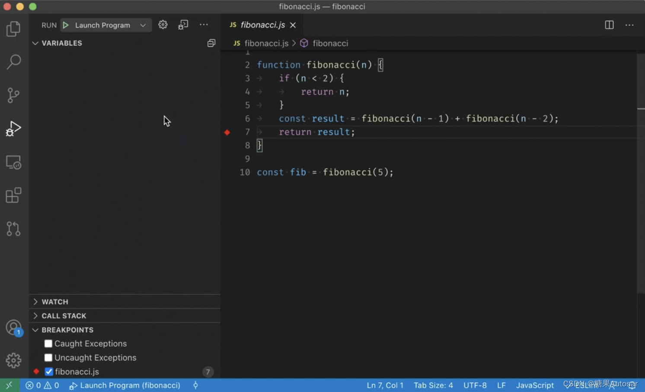Open the Launch Program configuration dropdown
Image resolution: width=645 pixels, height=392 pixels.
(x=143, y=25)
